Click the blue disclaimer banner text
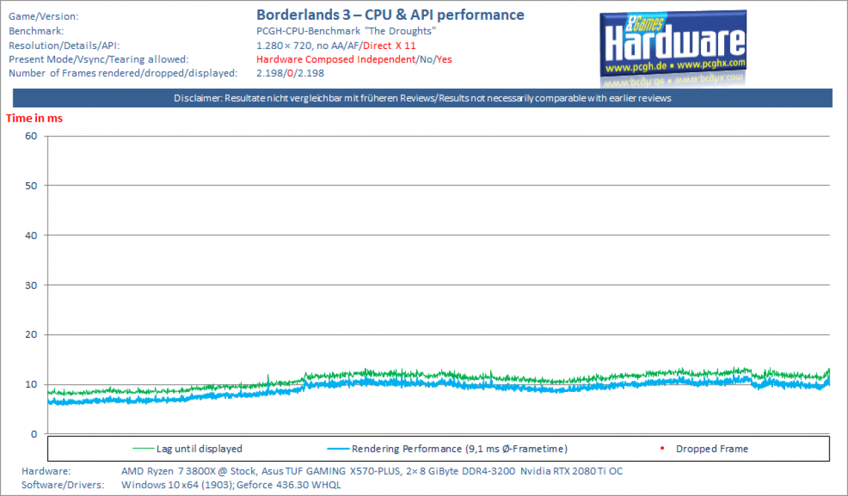 click(423, 98)
